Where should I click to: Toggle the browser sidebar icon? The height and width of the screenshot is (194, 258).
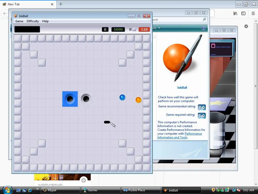[243, 13]
